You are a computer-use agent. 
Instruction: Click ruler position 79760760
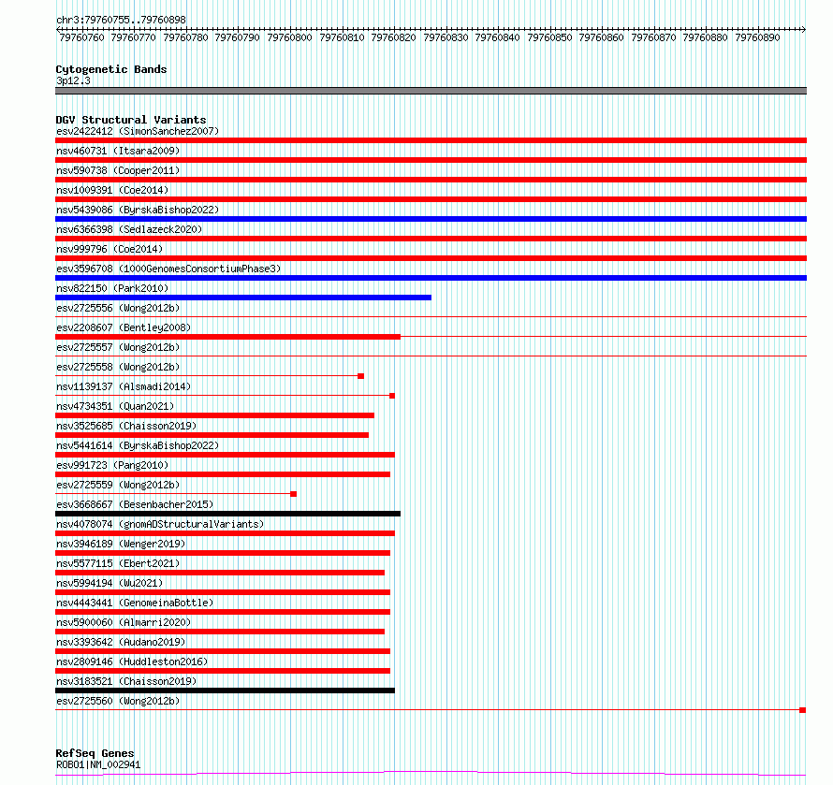click(x=81, y=37)
